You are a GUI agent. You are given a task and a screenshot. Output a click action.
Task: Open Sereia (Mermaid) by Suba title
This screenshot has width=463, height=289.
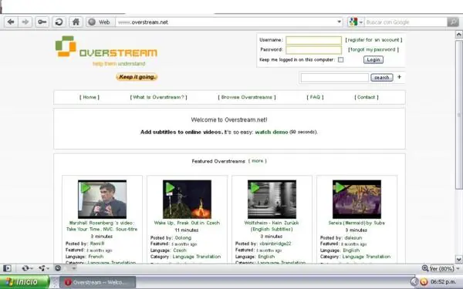pyautogui.click(x=357, y=223)
